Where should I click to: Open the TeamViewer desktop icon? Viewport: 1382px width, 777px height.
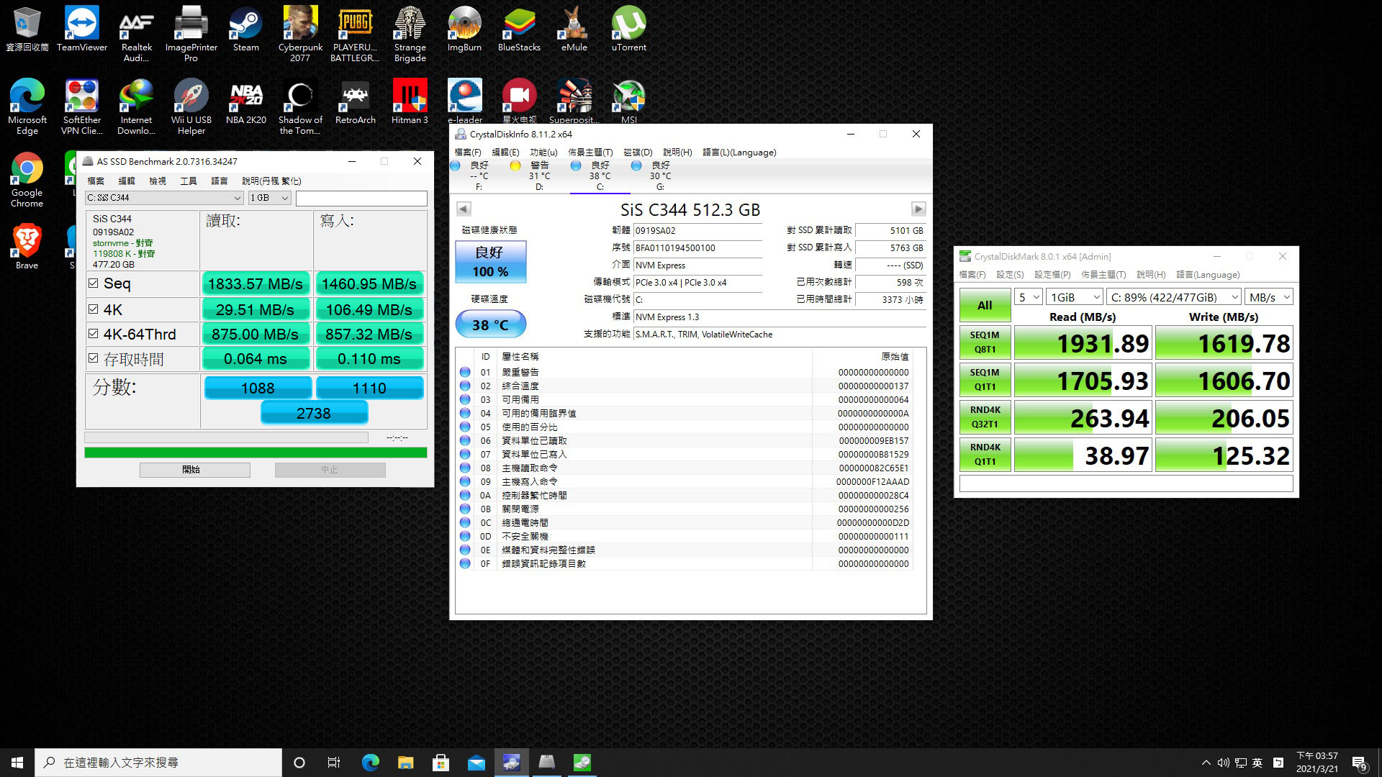click(82, 29)
